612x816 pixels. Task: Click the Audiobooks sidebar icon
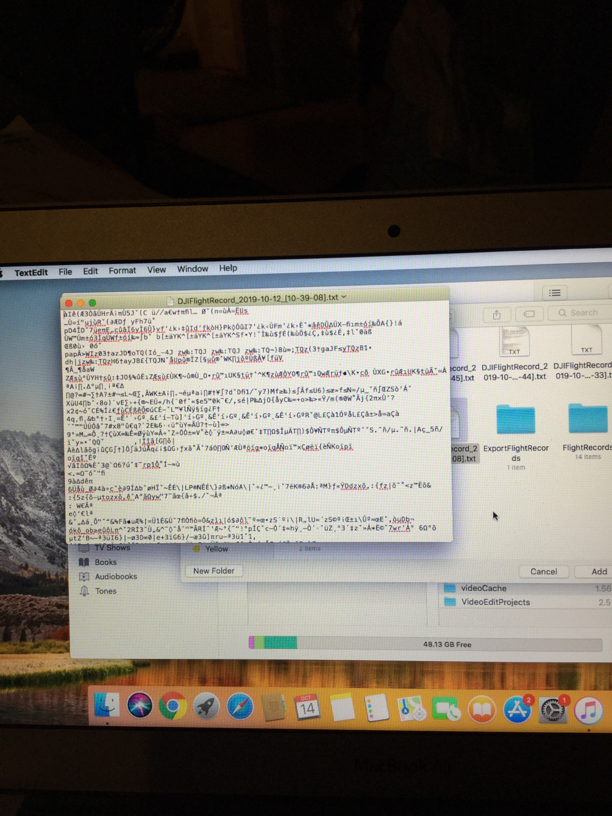[84, 576]
